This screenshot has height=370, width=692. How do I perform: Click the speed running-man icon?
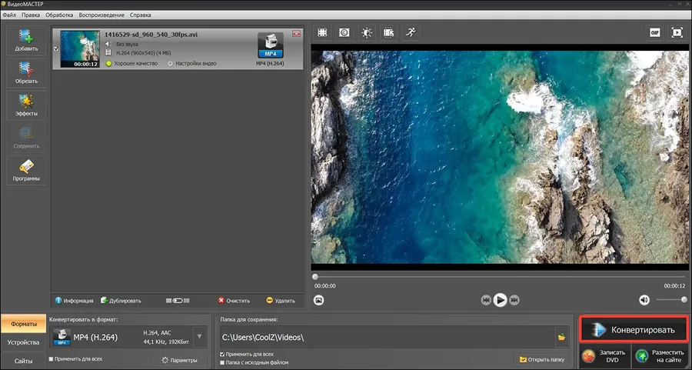tap(411, 32)
